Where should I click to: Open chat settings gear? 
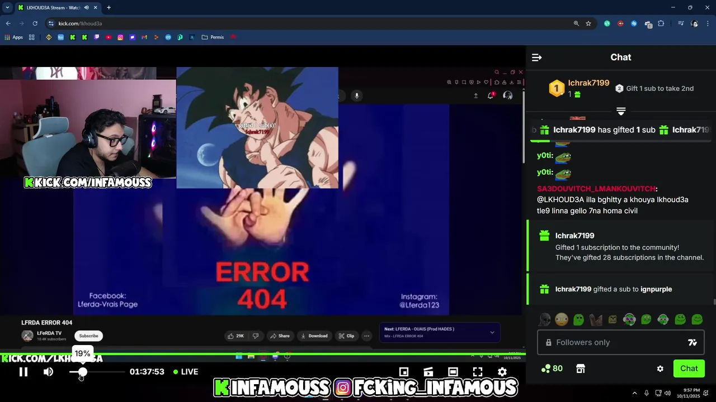tap(660, 368)
